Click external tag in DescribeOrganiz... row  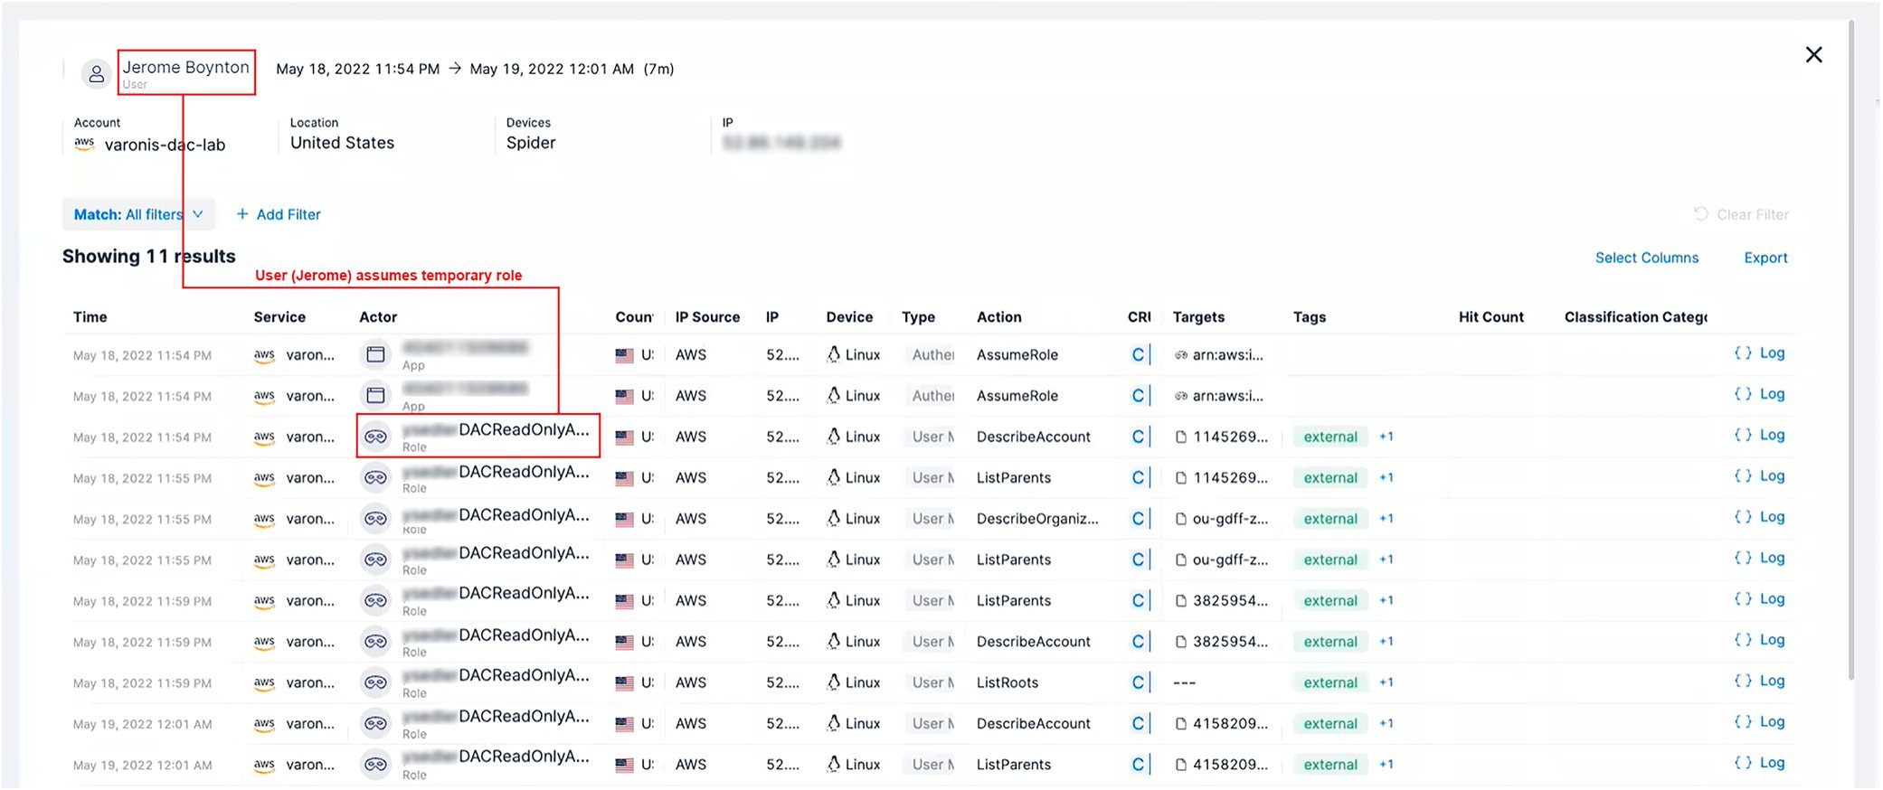click(x=1330, y=519)
